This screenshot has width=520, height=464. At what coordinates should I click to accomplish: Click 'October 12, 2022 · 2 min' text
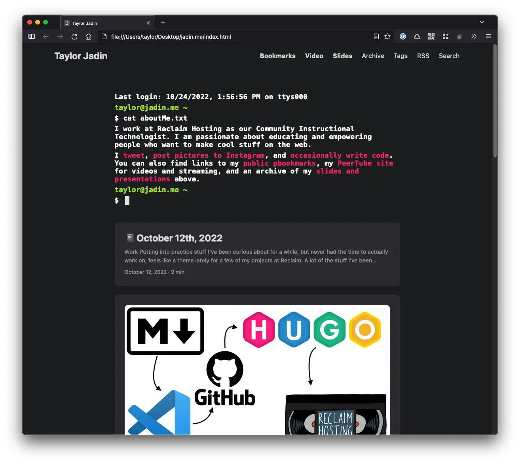click(x=154, y=272)
